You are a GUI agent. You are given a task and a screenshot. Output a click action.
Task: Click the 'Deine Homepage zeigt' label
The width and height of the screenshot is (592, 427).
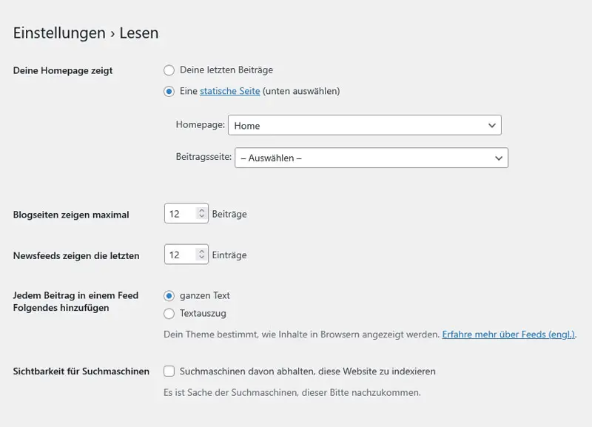tap(63, 70)
